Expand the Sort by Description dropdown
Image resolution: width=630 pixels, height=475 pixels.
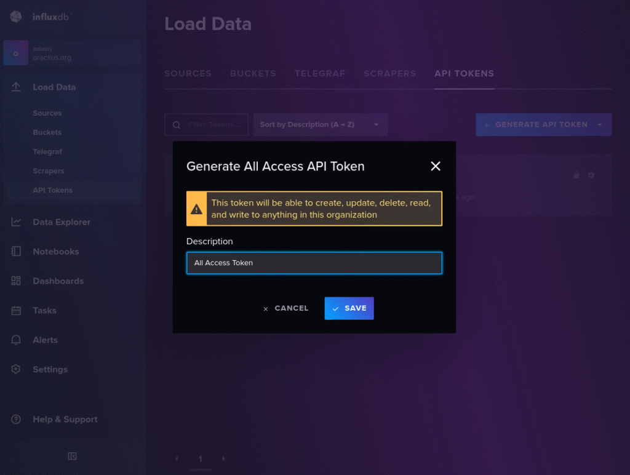320,124
